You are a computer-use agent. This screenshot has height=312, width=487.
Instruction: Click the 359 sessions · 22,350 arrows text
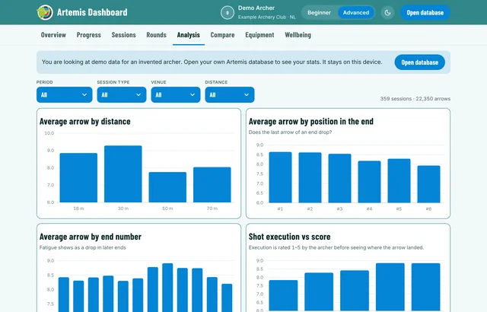tap(415, 99)
